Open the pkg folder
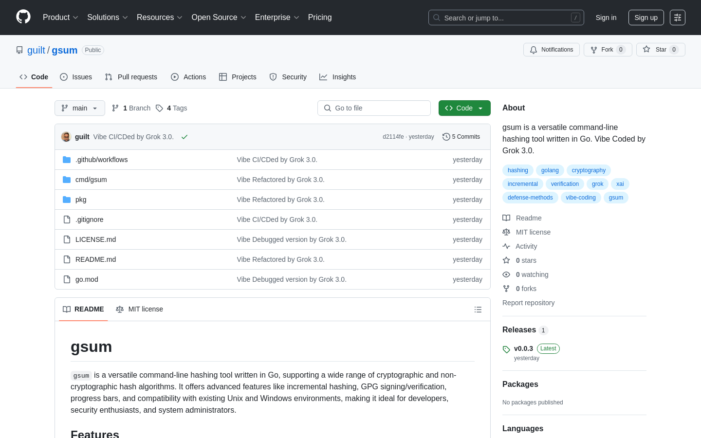701x438 pixels. (81, 200)
